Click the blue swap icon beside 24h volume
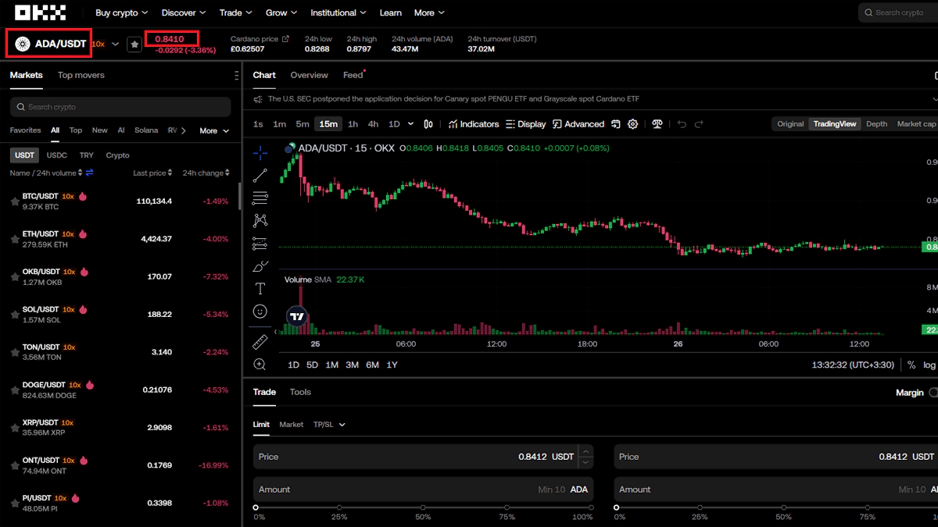938x527 pixels. (89, 173)
